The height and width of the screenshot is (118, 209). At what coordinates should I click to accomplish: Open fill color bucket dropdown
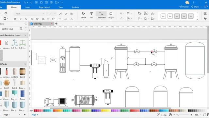coord(121,13)
